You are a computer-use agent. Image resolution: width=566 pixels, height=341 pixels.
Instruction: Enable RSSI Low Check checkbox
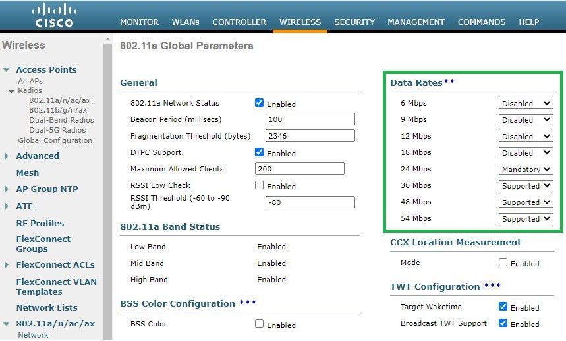259,185
